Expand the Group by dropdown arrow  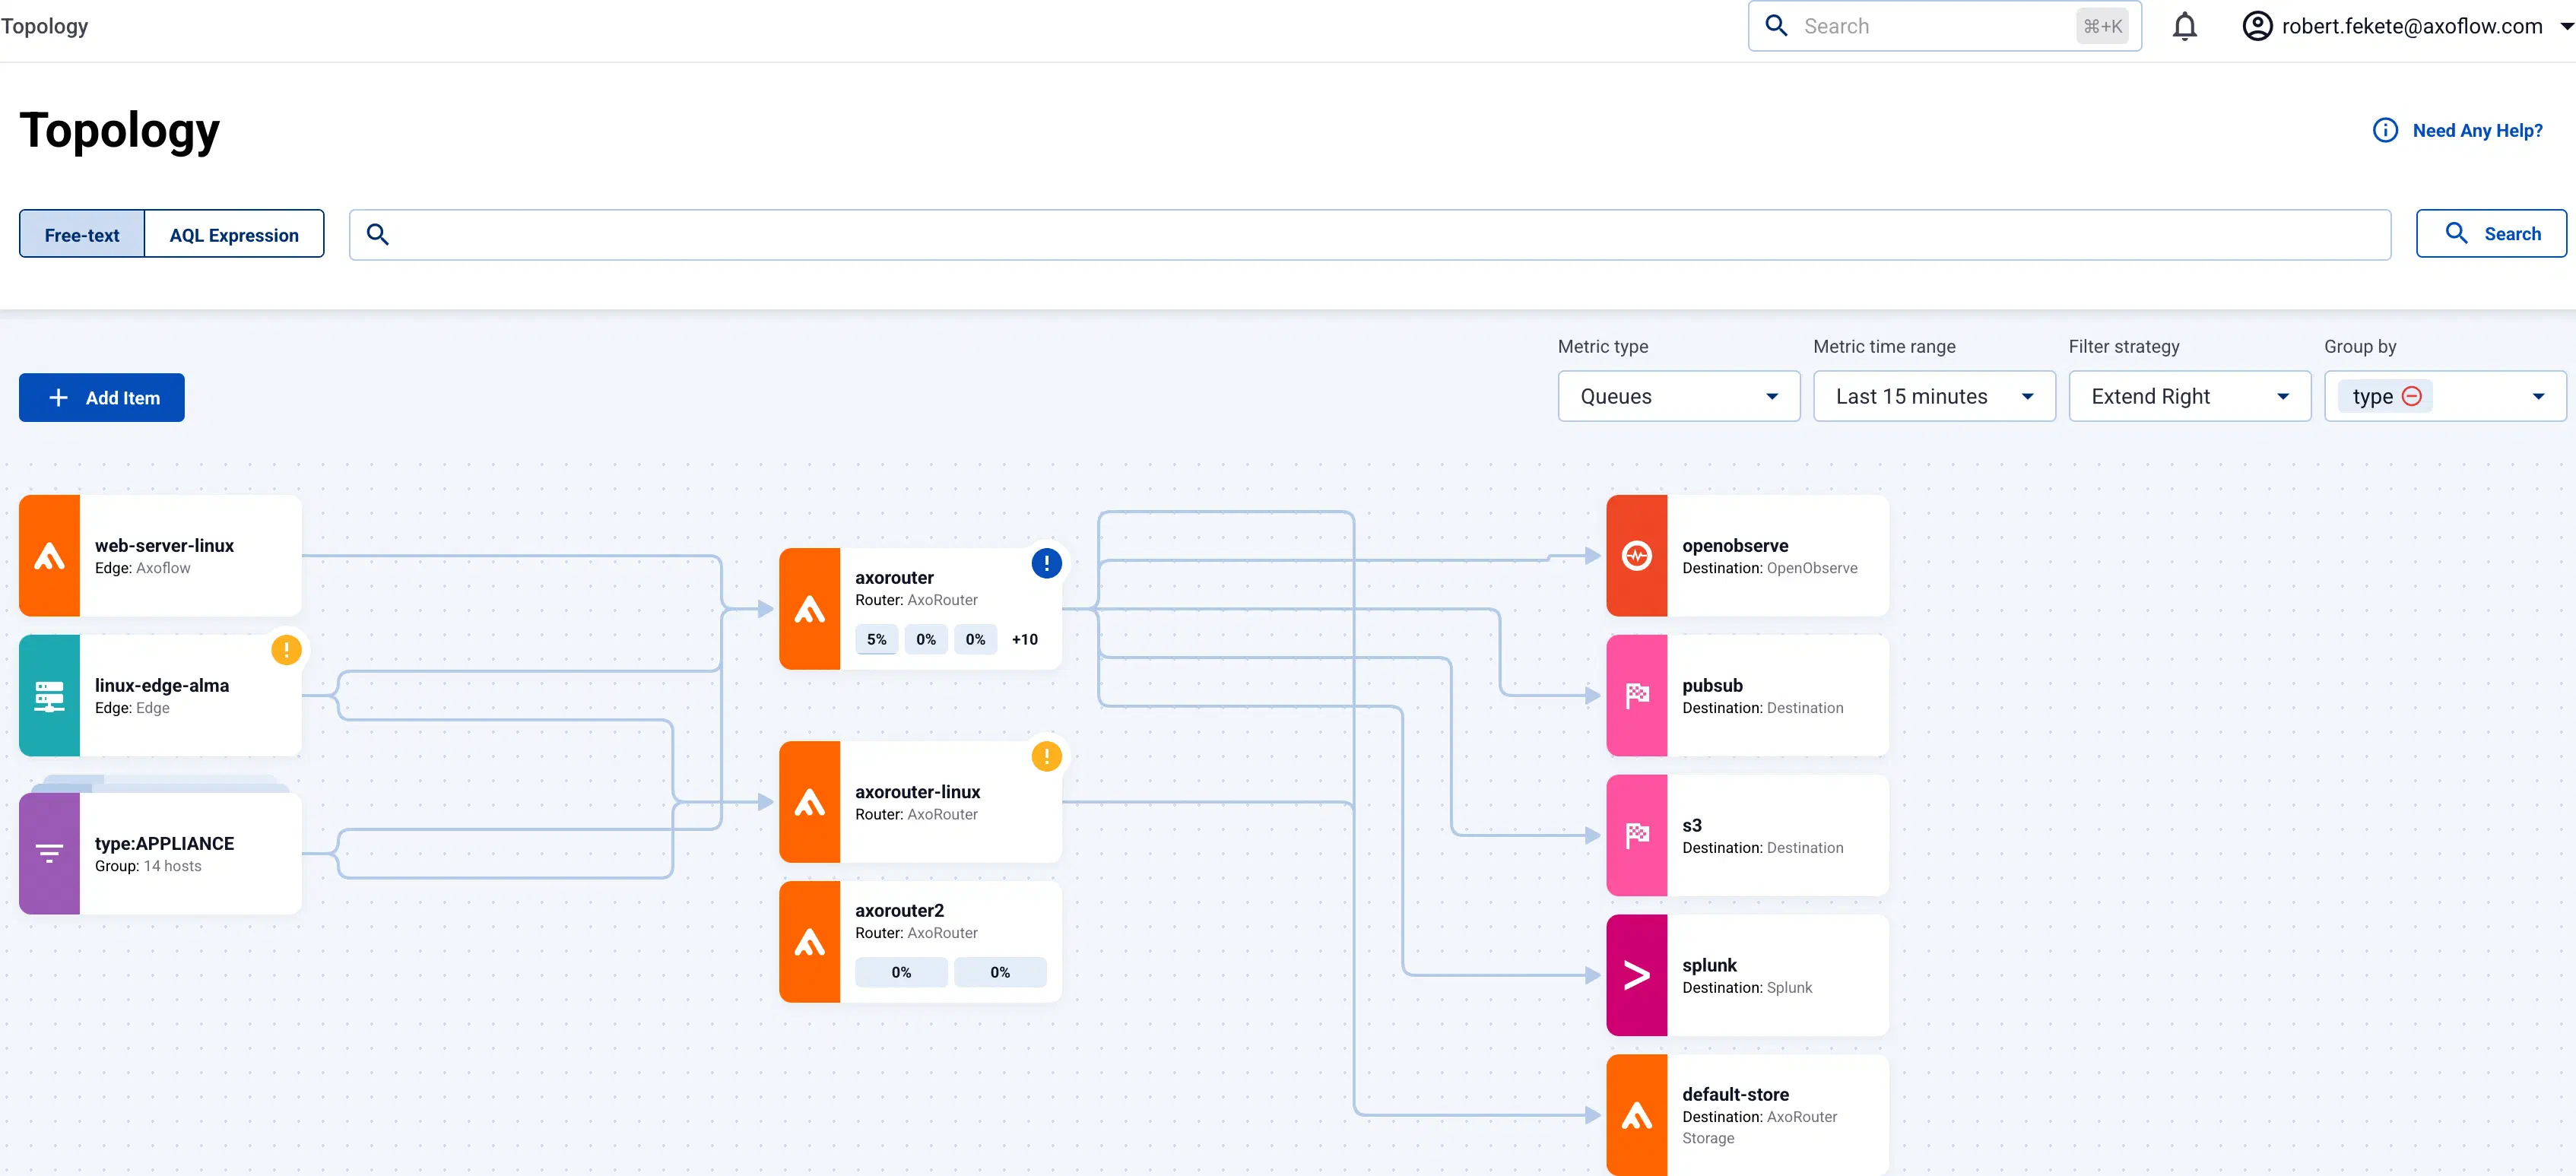[x=2538, y=397]
